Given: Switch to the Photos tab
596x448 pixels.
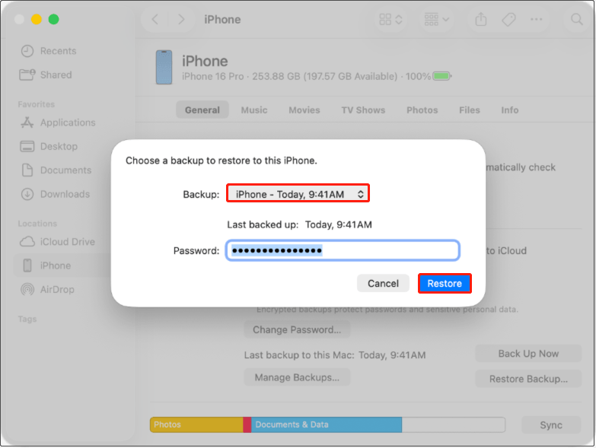Looking at the screenshot, I should point(422,110).
